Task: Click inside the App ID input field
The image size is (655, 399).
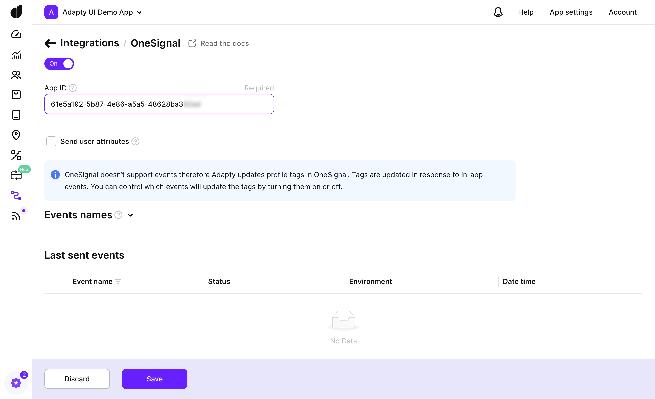Action: click(159, 104)
